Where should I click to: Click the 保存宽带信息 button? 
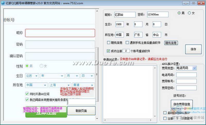tap(182, 104)
